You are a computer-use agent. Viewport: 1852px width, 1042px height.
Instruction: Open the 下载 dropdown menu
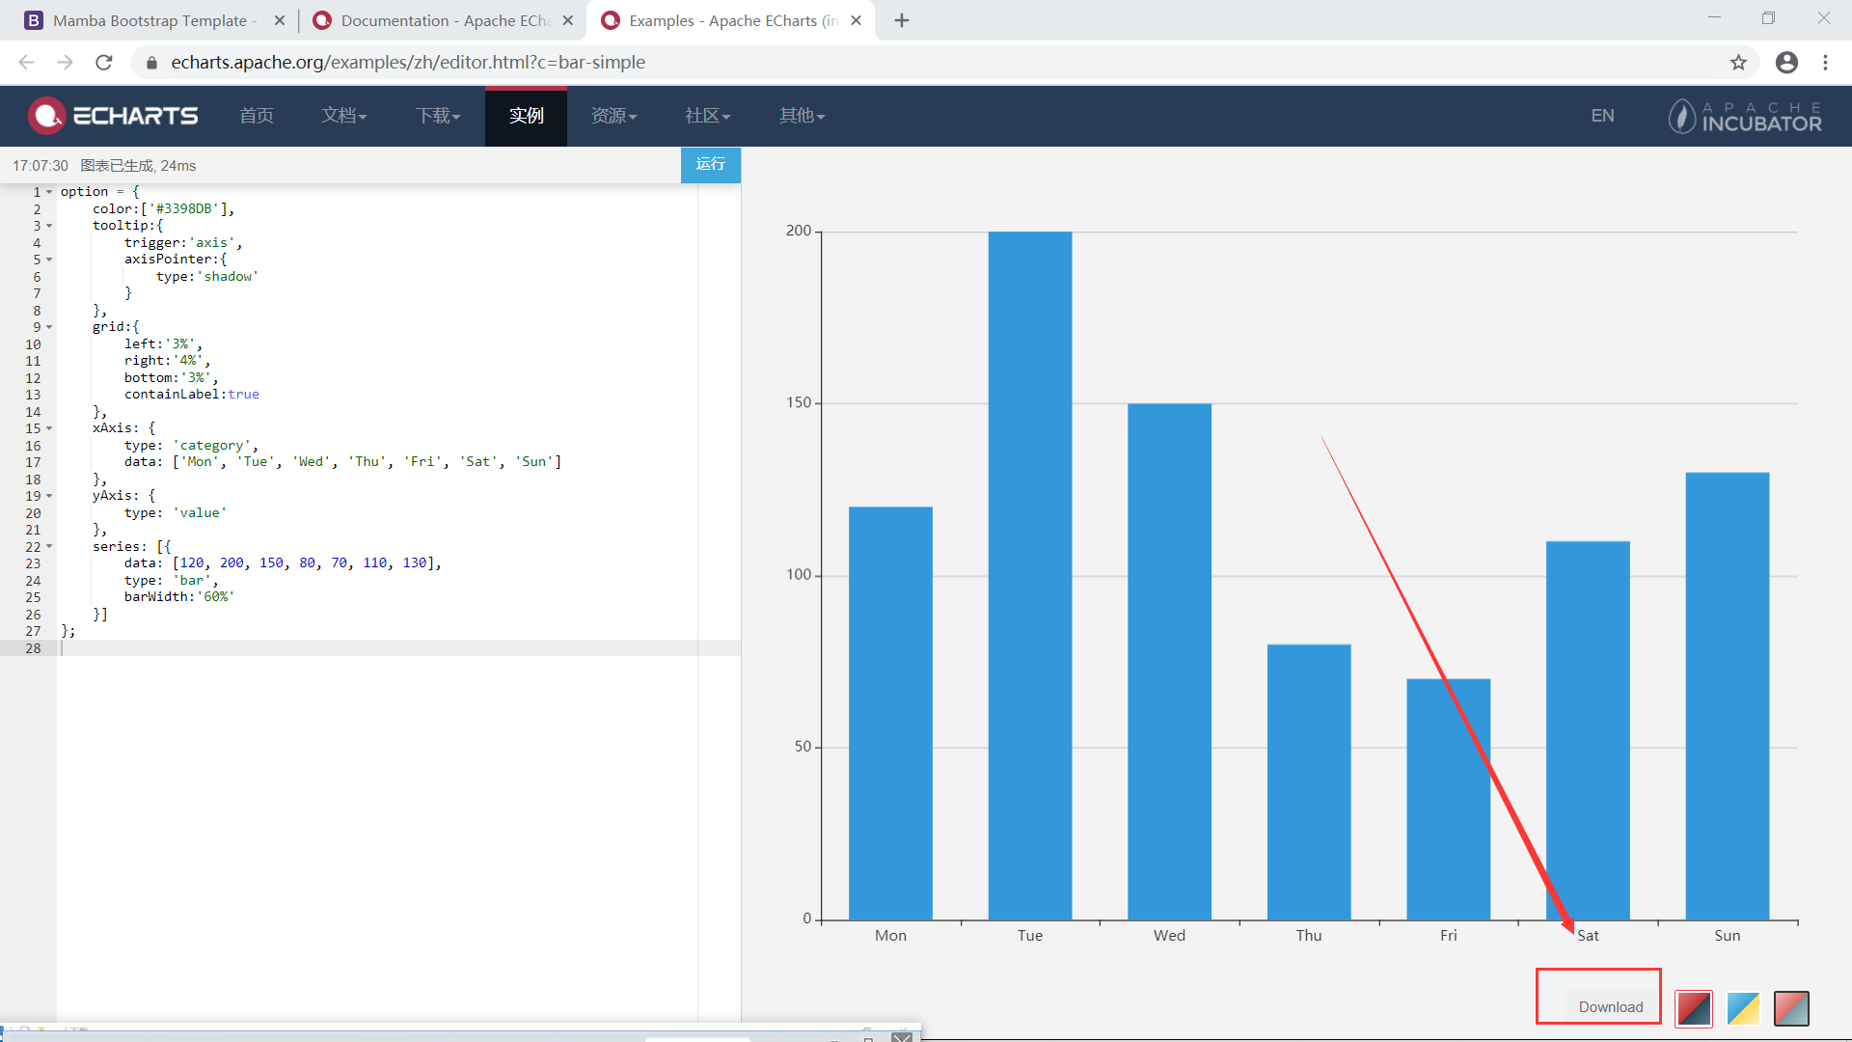(x=438, y=116)
